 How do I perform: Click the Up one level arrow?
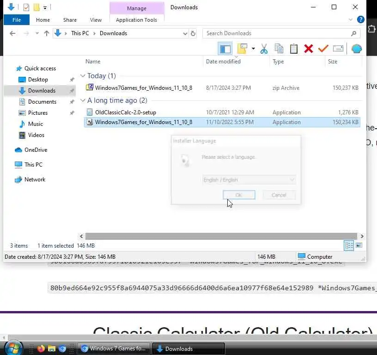pos(46,33)
